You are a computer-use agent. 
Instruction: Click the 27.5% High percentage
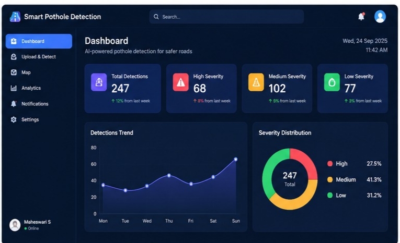[x=374, y=164]
